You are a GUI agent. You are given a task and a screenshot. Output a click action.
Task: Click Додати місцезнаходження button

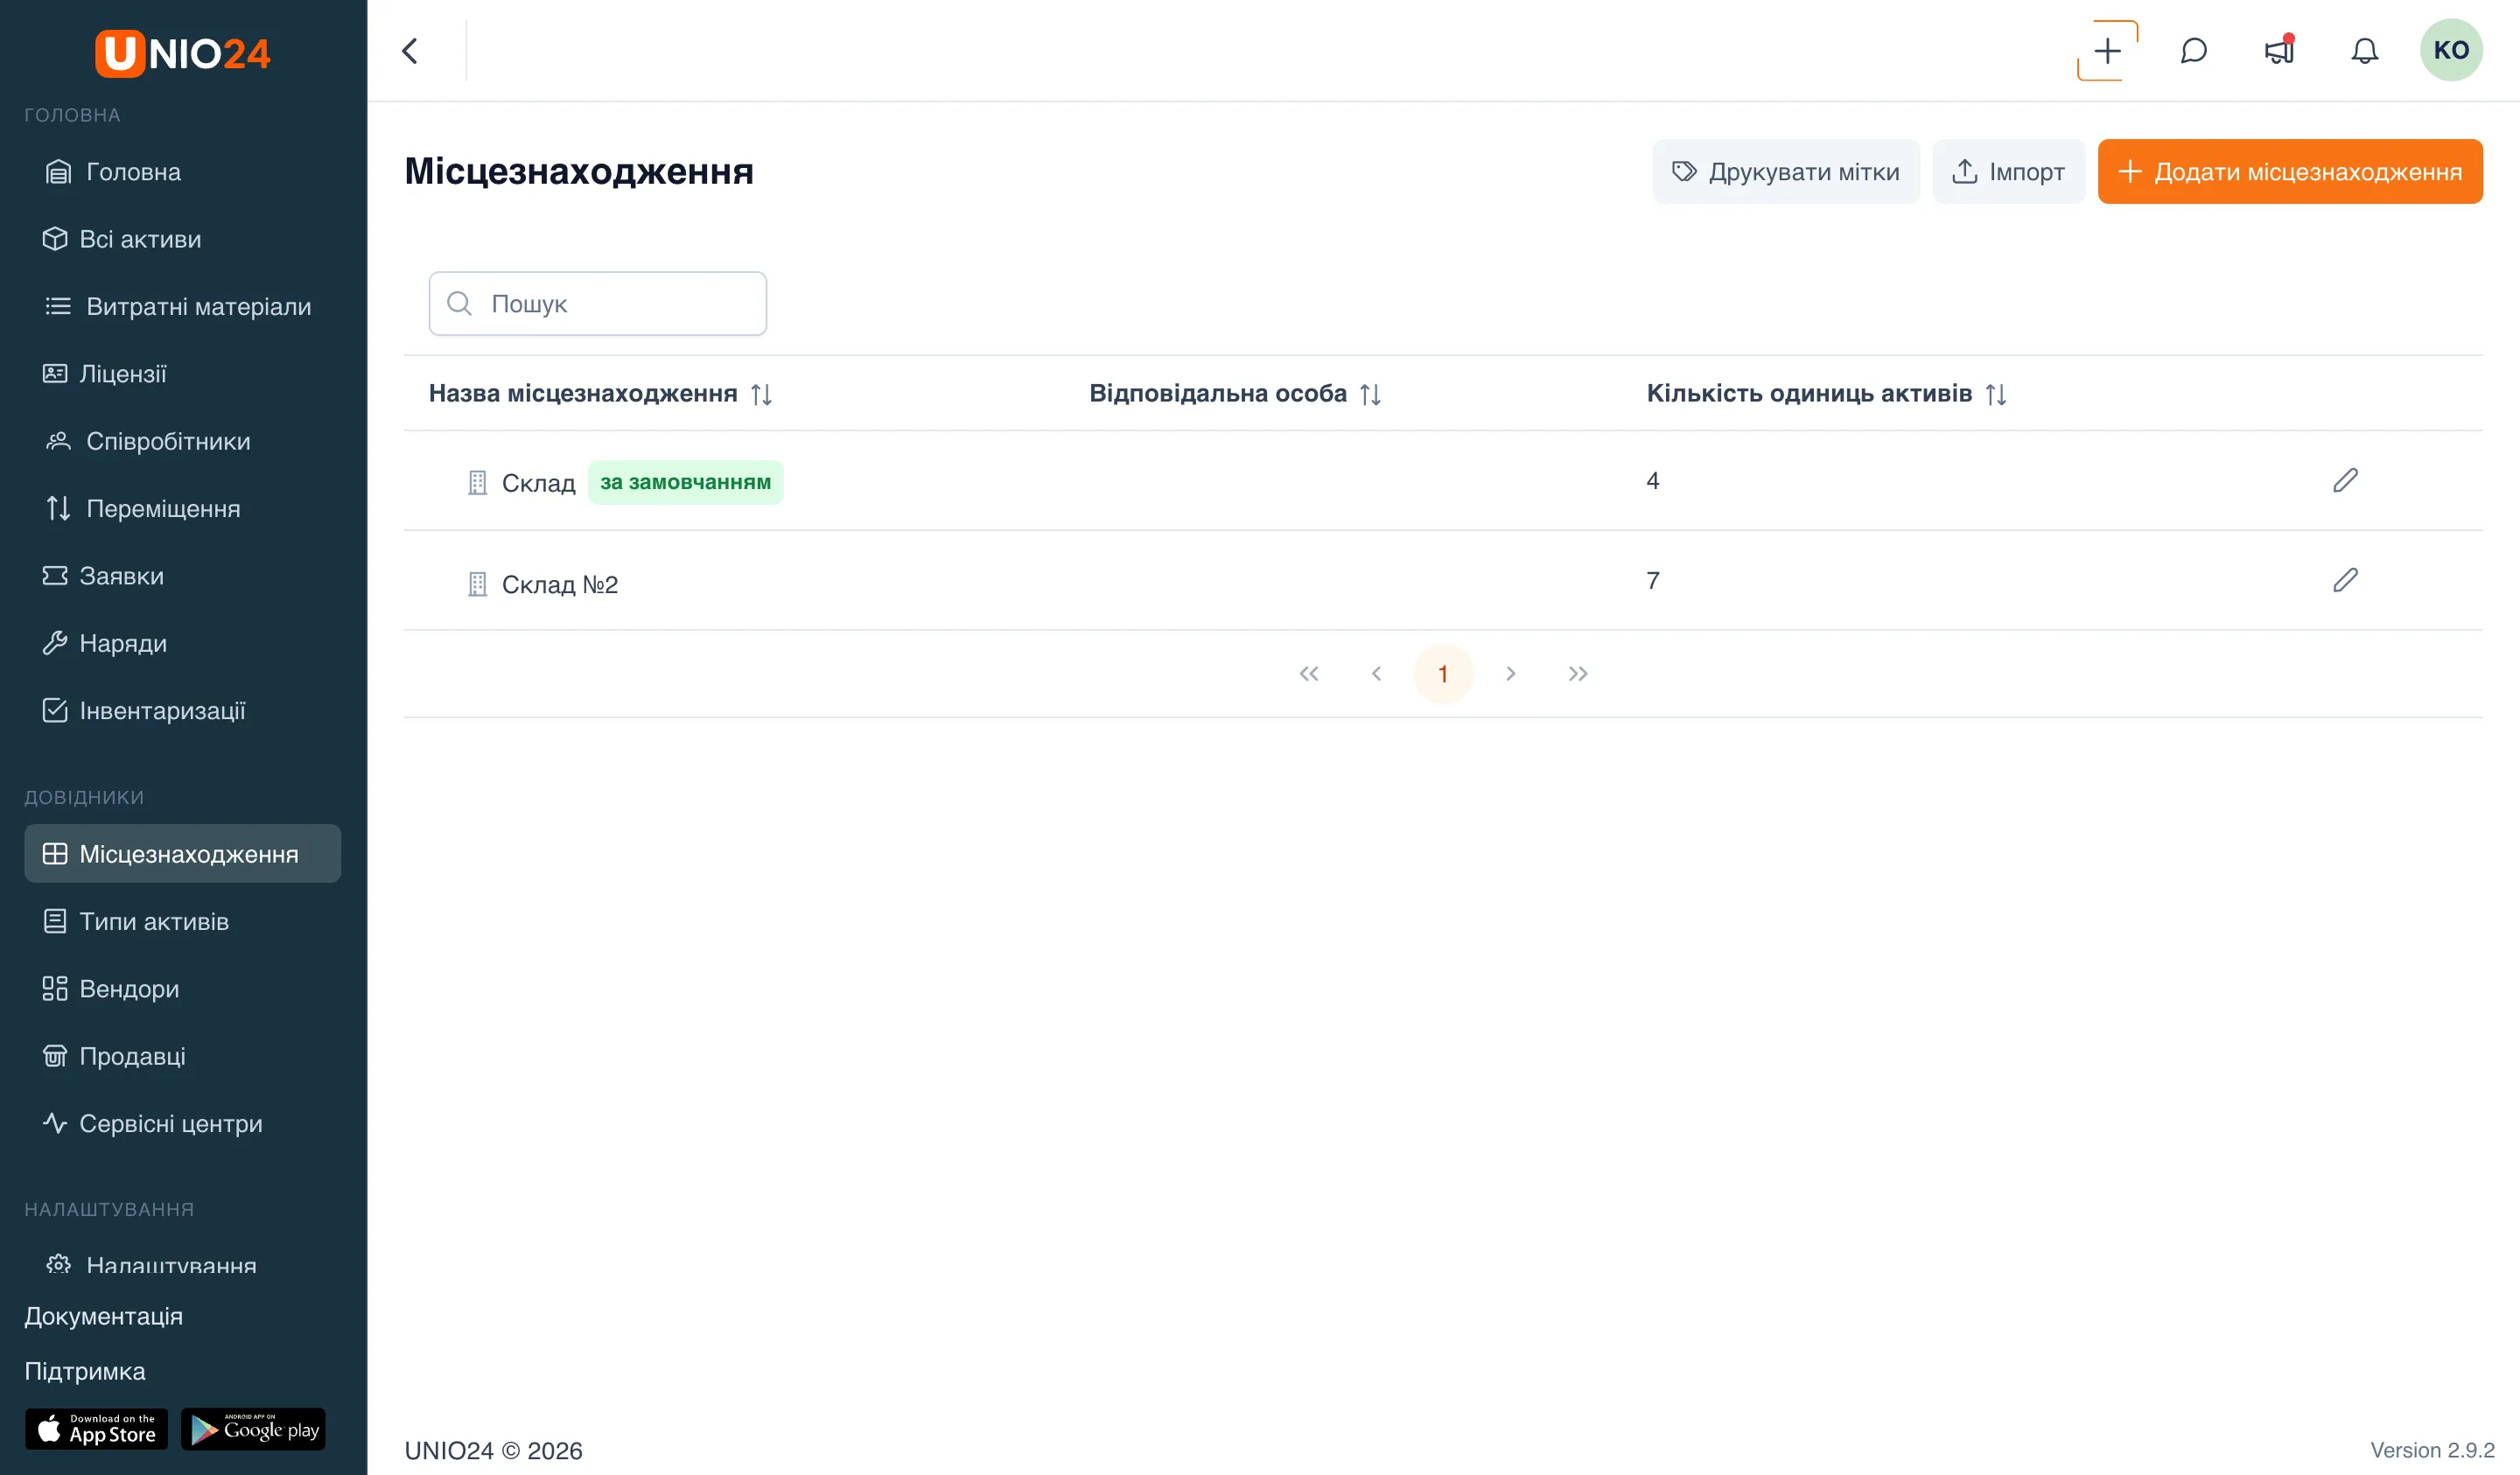pyautogui.click(x=2290, y=172)
